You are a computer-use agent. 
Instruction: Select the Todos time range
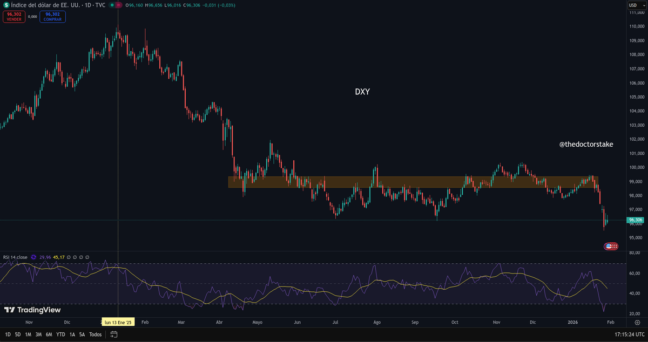95,334
